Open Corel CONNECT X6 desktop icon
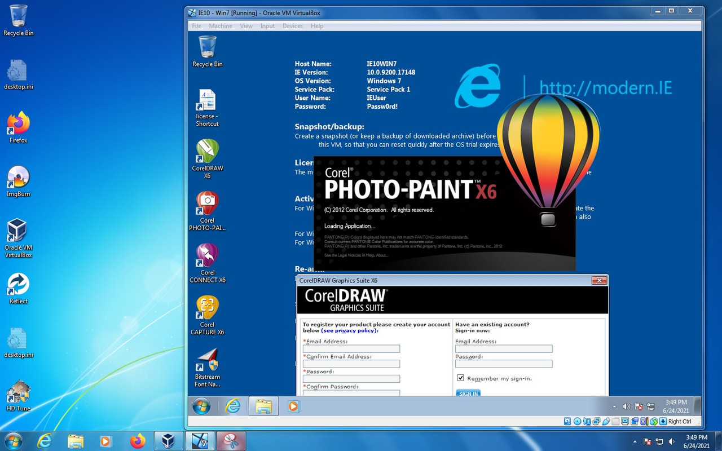 [x=207, y=263]
